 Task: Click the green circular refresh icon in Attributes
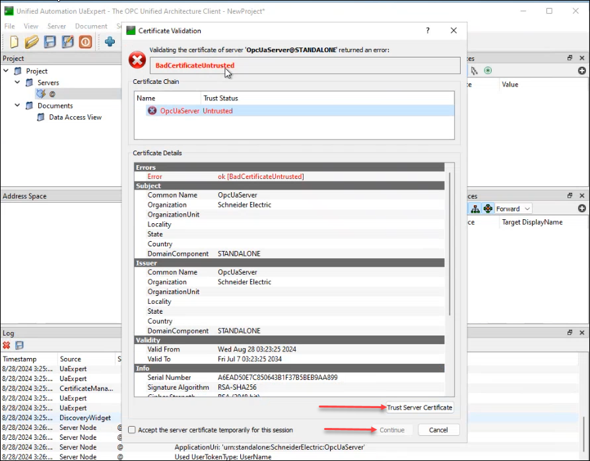point(488,71)
